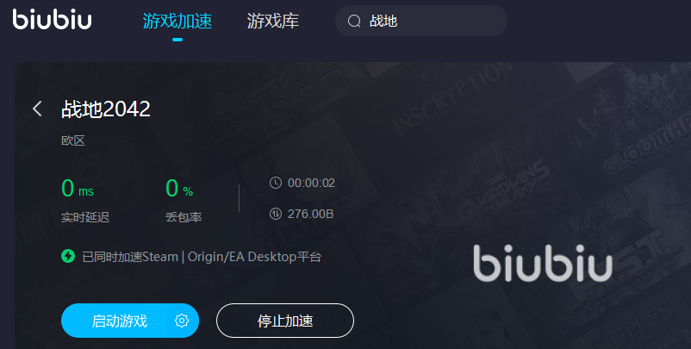Switch to the 游戏加速 tab

177,22
